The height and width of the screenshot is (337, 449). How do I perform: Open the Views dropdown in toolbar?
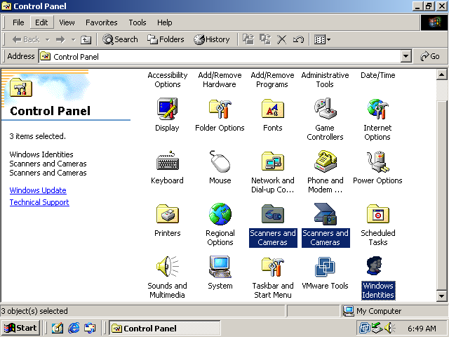coord(322,39)
